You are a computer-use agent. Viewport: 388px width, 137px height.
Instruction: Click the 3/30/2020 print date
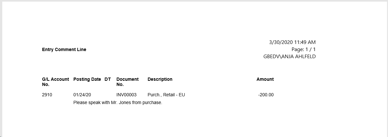(x=281, y=42)
